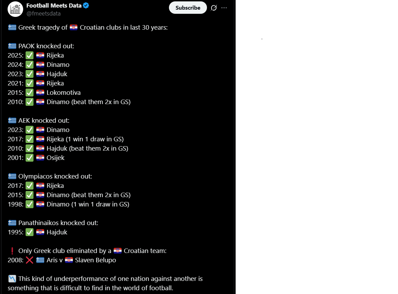Click the green checkmark beside 2025 Rijeka
398x294 pixels.
tap(29, 55)
